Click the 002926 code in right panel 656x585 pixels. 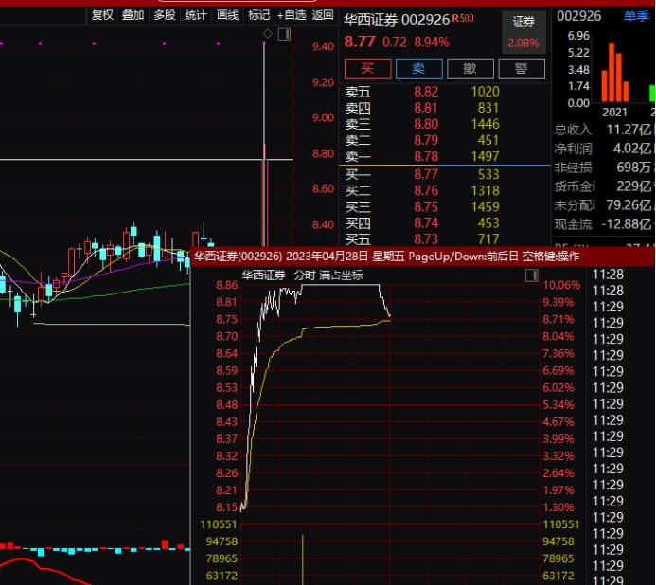(578, 16)
